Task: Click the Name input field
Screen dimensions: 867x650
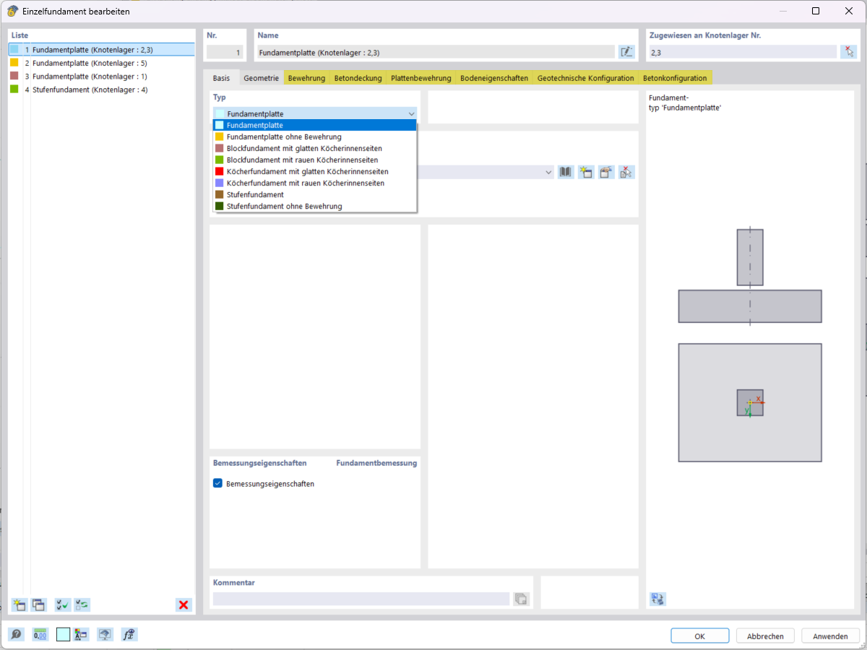Action: click(x=436, y=52)
